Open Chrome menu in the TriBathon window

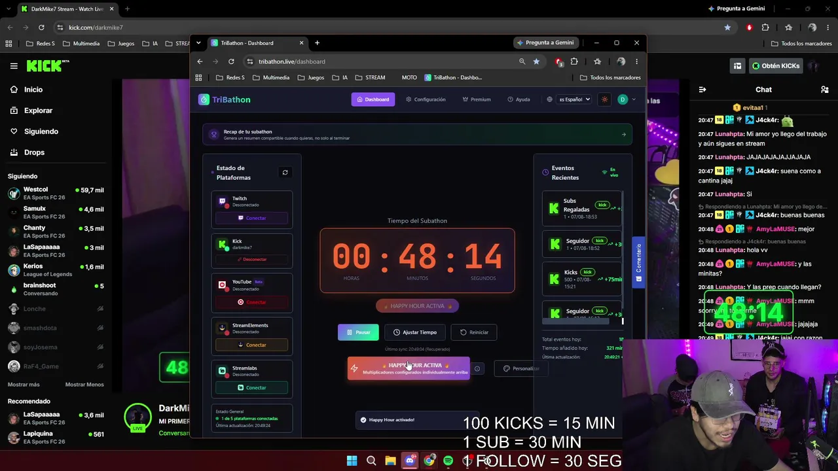coord(636,61)
